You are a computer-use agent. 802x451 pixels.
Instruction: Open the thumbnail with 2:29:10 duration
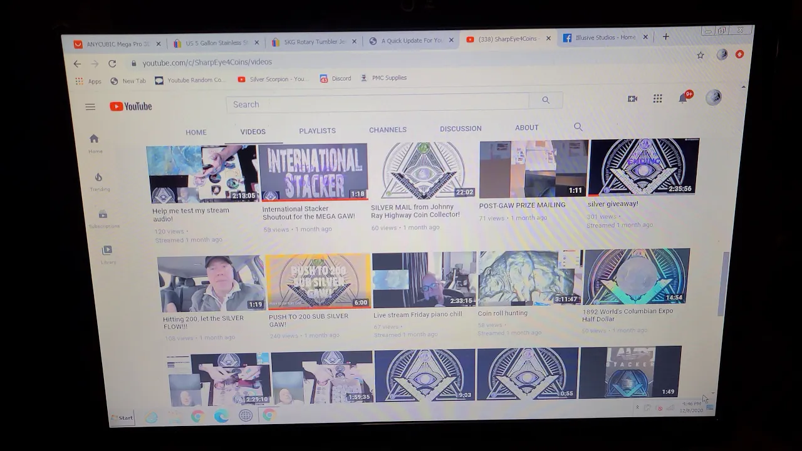[219, 379]
